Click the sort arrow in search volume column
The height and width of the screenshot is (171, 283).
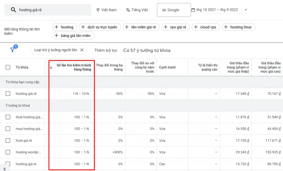click(51, 67)
